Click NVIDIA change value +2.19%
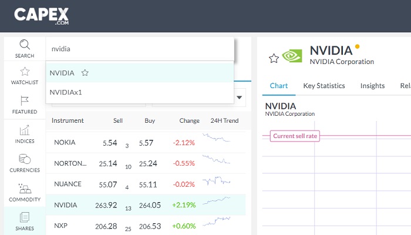Screen dimensions: 411x235 (184, 205)
